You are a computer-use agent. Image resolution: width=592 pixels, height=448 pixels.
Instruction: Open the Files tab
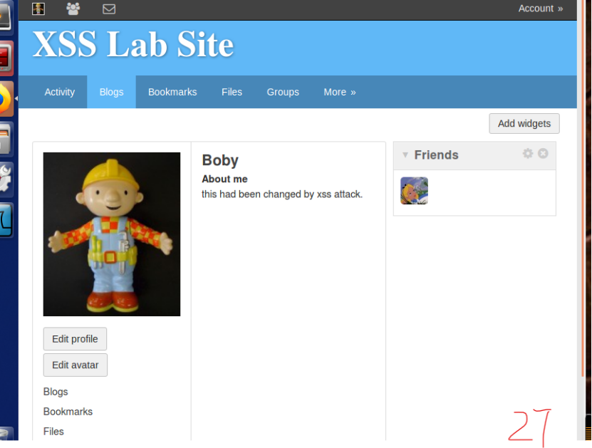point(232,92)
